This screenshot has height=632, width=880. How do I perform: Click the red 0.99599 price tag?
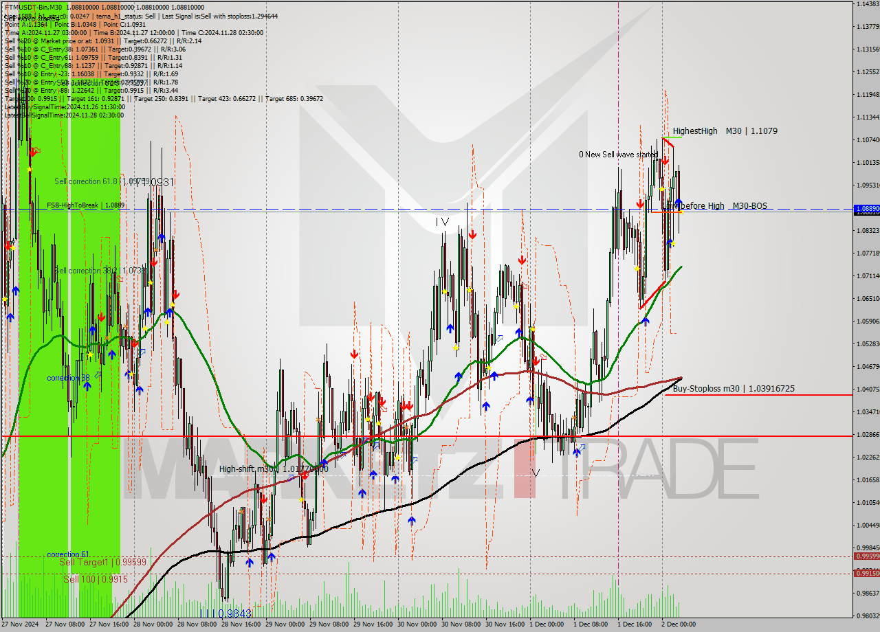click(x=866, y=556)
